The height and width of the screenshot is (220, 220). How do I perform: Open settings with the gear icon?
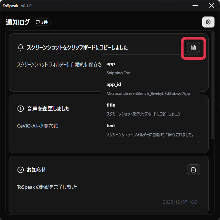[x=208, y=22]
